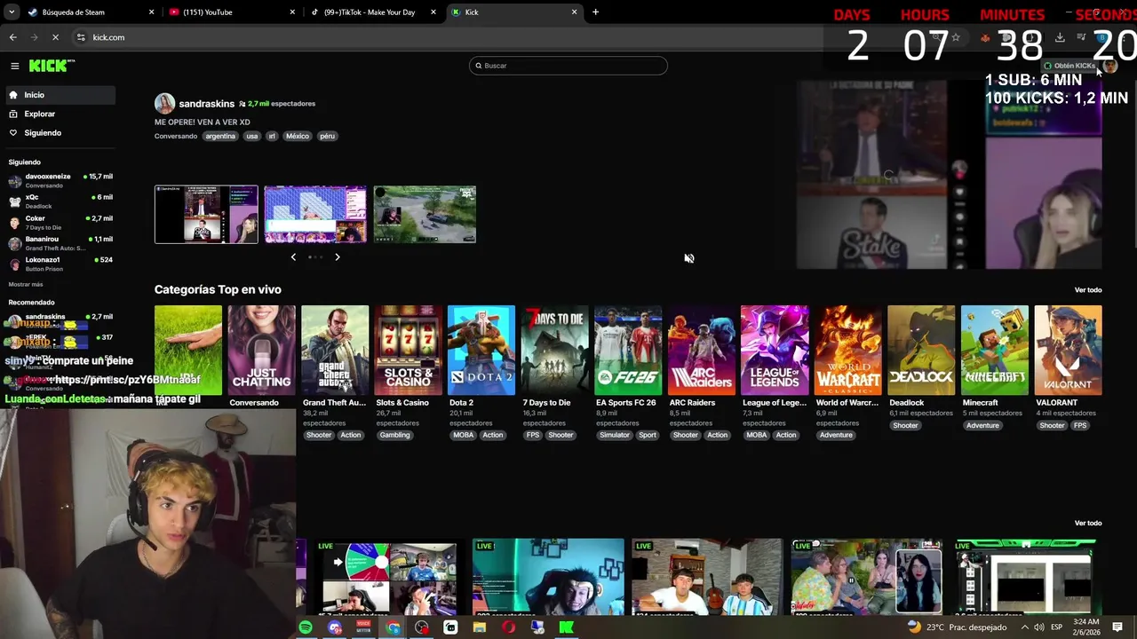Show previous featured streams with left arrow
The height and width of the screenshot is (639, 1137).
coord(293,257)
